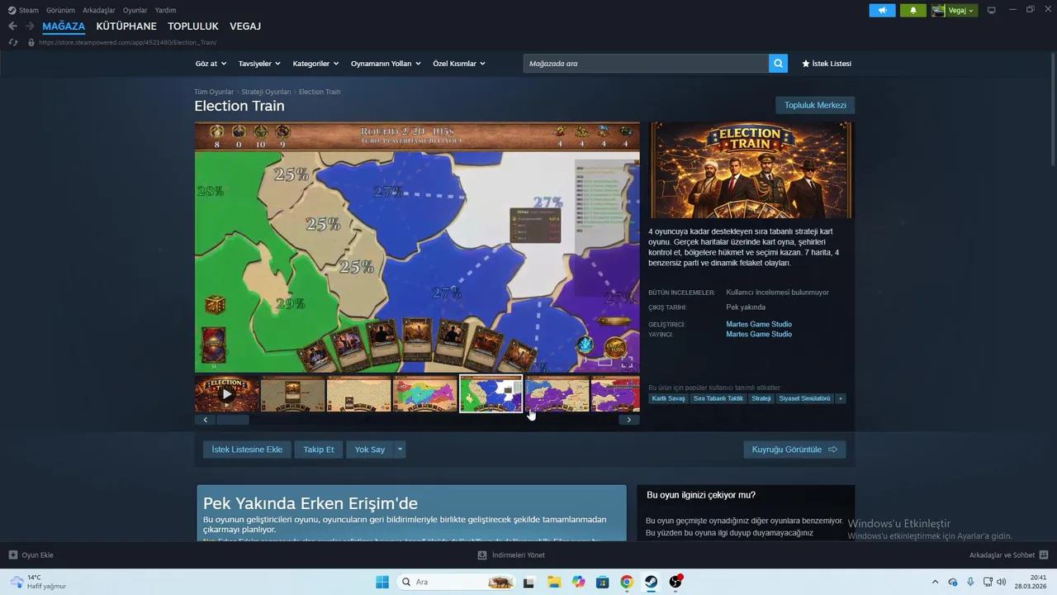1057x595 pixels.
Task: Switch to the MAĞAZA tab
Action: (64, 26)
